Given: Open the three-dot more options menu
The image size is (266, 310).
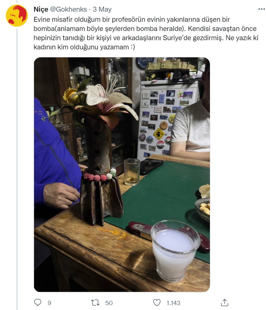Looking at the screenshot, I should click(261, 9).
